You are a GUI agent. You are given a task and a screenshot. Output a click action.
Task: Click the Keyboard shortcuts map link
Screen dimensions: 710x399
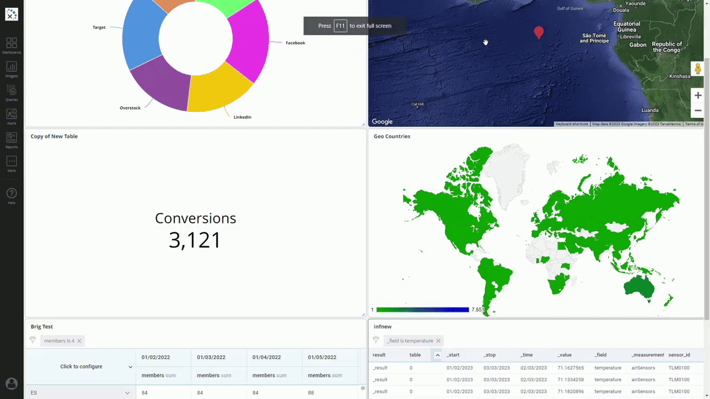[x=571, y=124]
